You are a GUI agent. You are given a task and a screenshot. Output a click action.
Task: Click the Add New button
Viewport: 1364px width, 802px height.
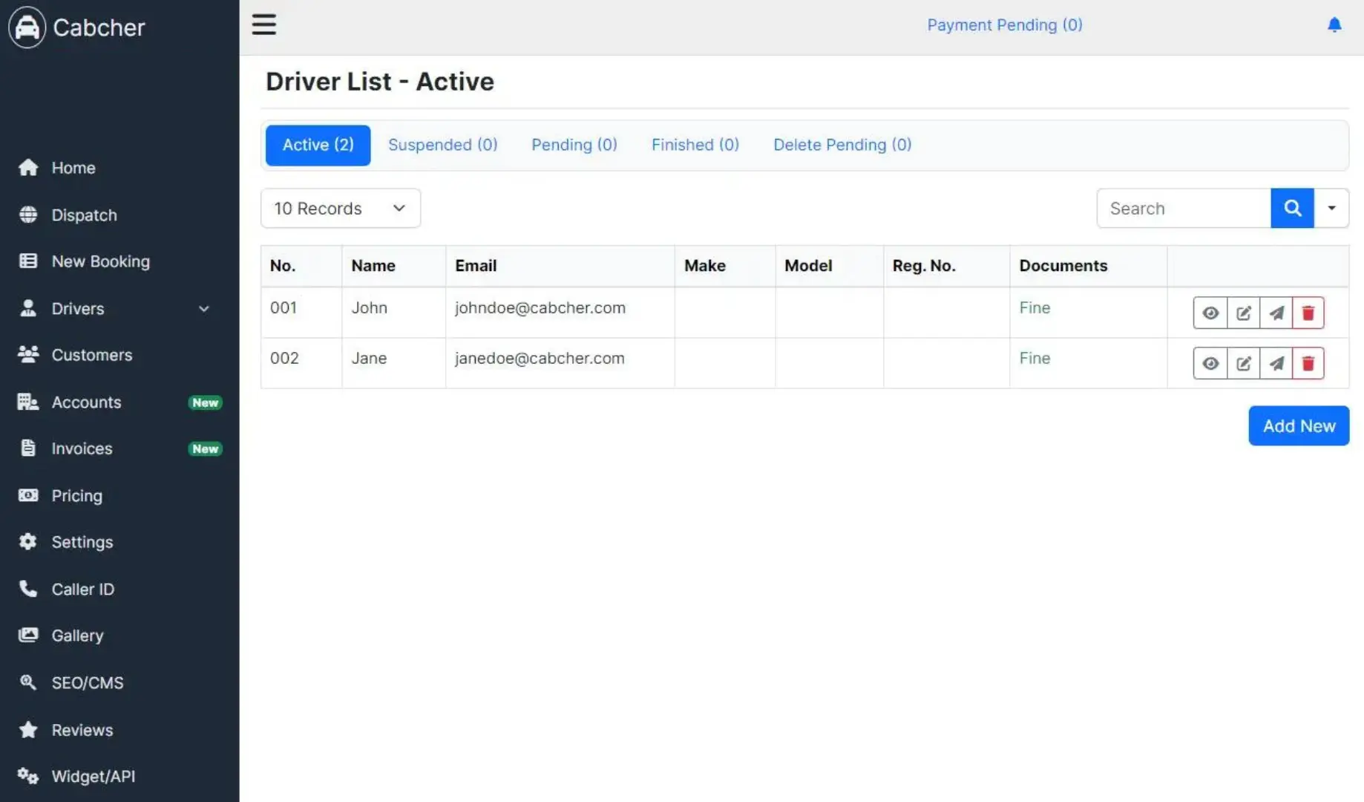pyautogui.click(x=1299, y=426)
